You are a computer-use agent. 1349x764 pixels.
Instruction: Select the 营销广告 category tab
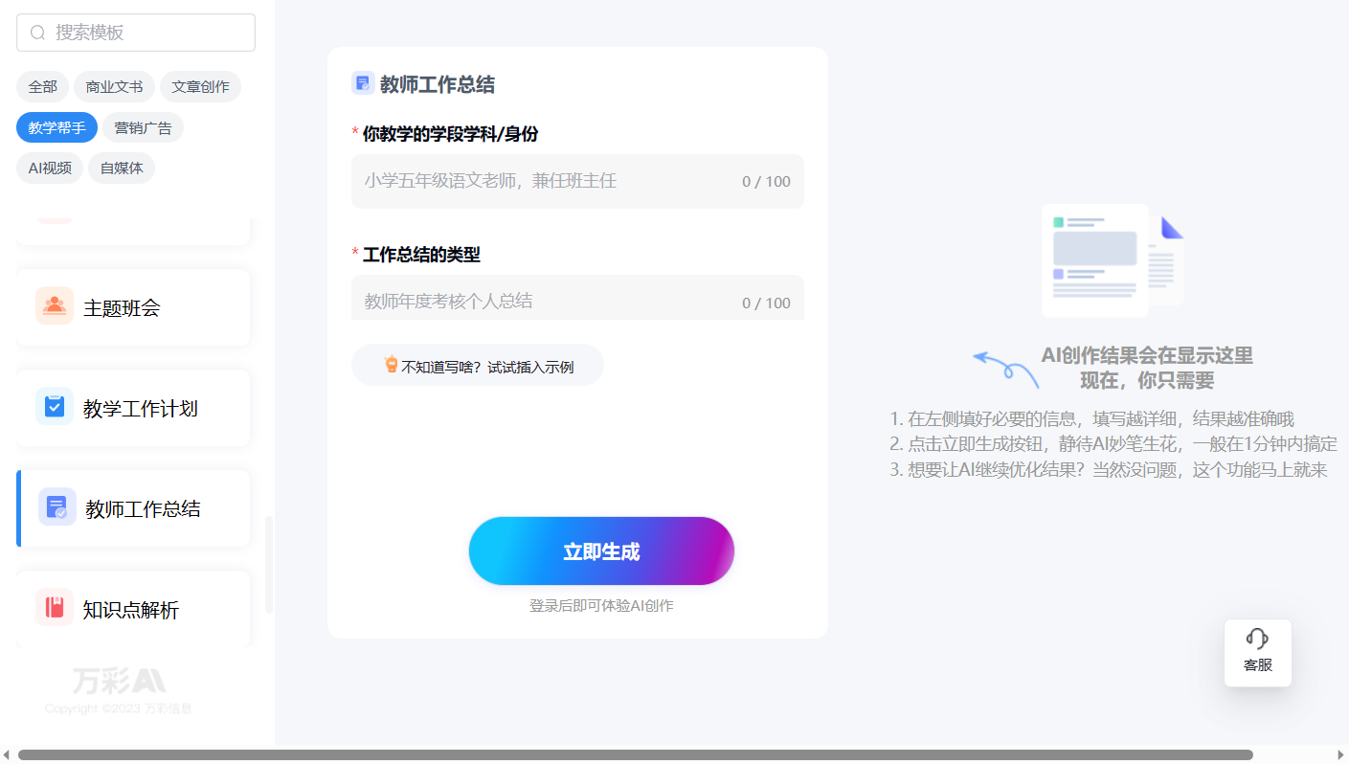(143, 127)
